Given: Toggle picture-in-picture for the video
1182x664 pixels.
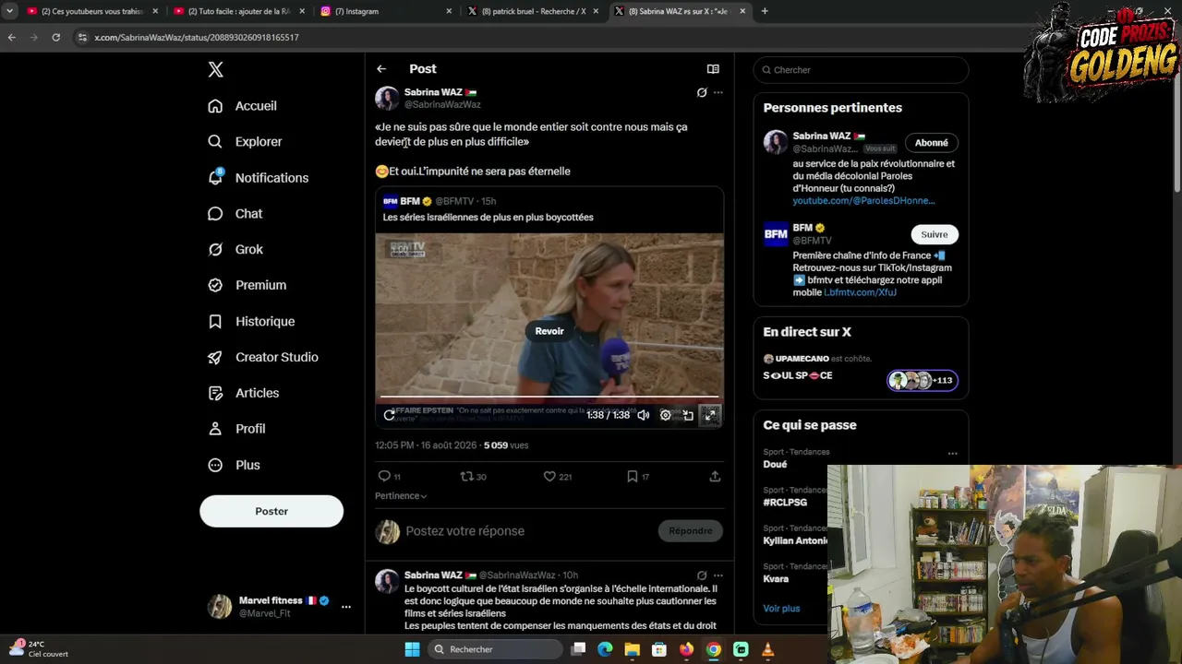Looking at the screenshot, I should pyautogui.click(x=688, y=416).
